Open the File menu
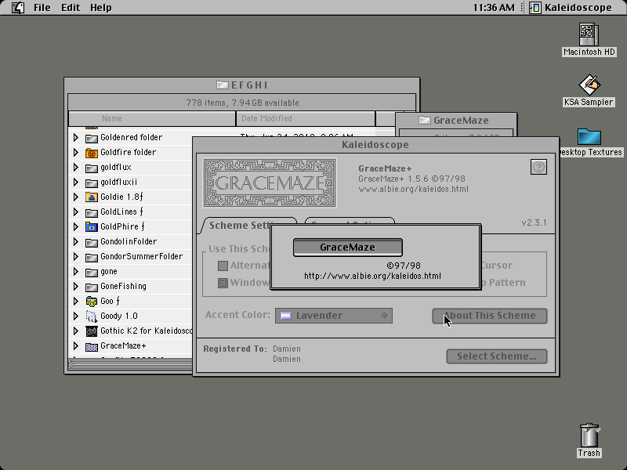The height and width of the screenshot is (470, 627). [x=42, y=8]
